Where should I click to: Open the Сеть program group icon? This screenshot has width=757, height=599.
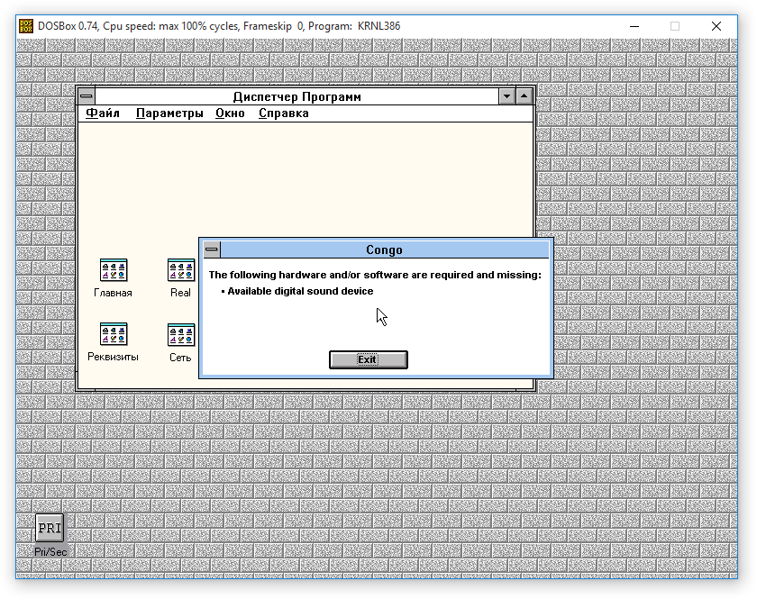(x=181, y=334)
